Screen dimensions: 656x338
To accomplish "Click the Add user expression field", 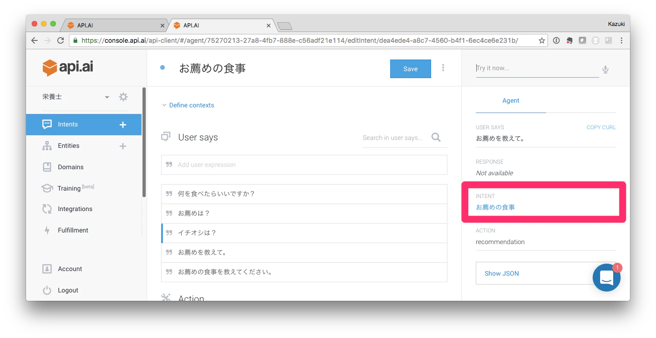I will point(304,165).
